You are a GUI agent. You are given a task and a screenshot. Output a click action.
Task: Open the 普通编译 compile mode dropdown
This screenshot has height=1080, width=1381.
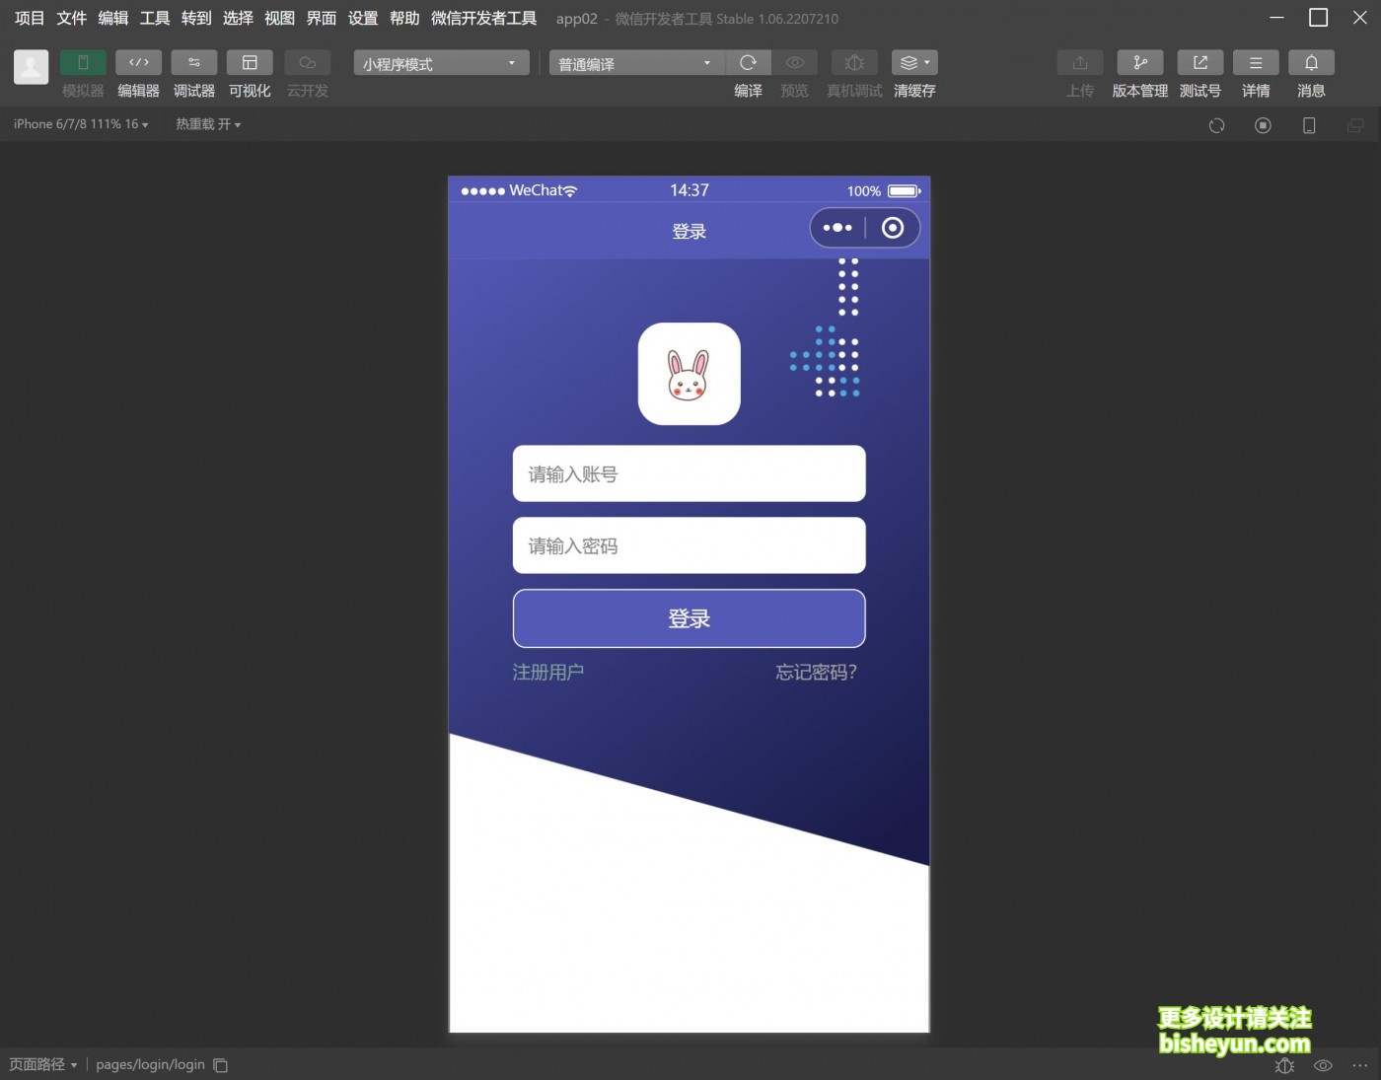(634, 62)
